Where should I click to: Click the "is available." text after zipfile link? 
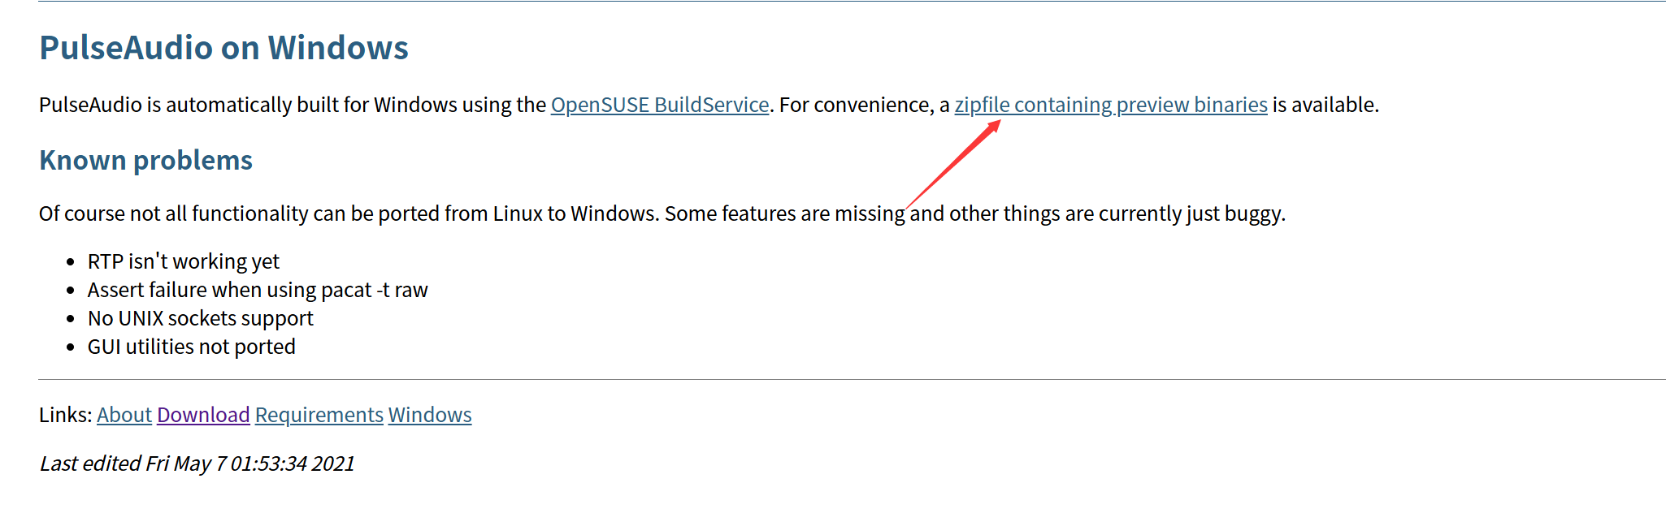(x=1325, y=105)
